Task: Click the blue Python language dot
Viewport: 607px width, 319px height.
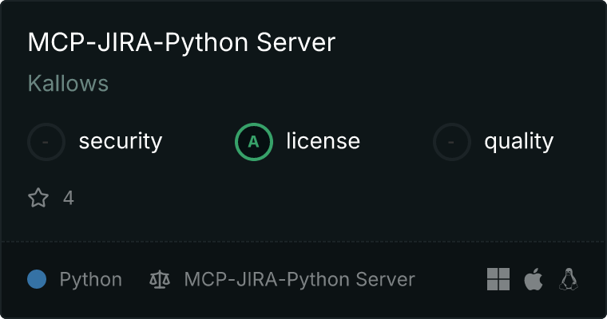Action: [x=37, y=279]
